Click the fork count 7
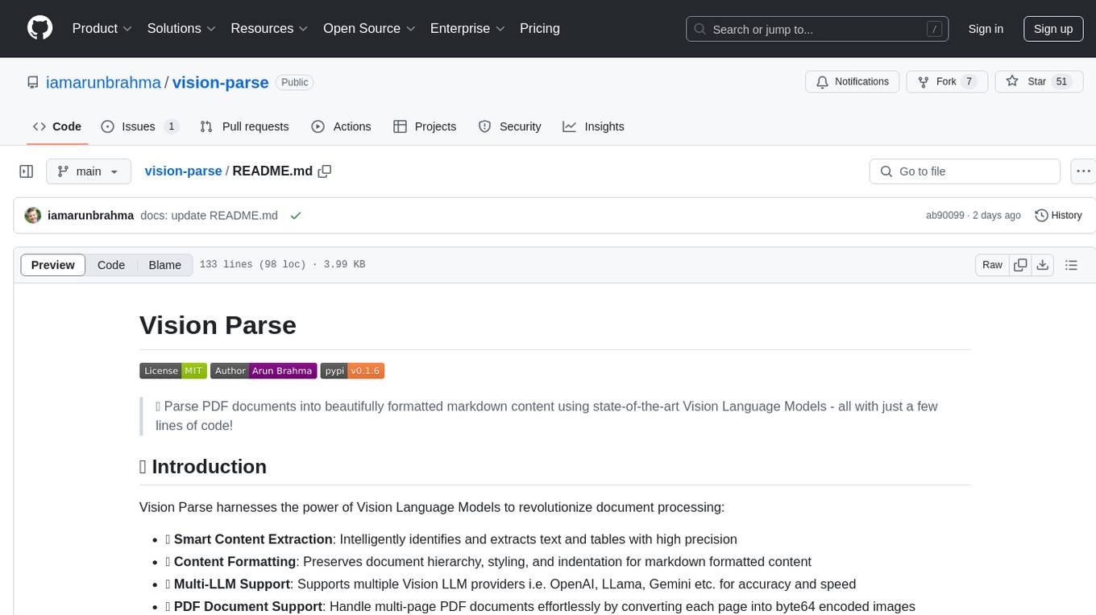 tap(969, 81)
